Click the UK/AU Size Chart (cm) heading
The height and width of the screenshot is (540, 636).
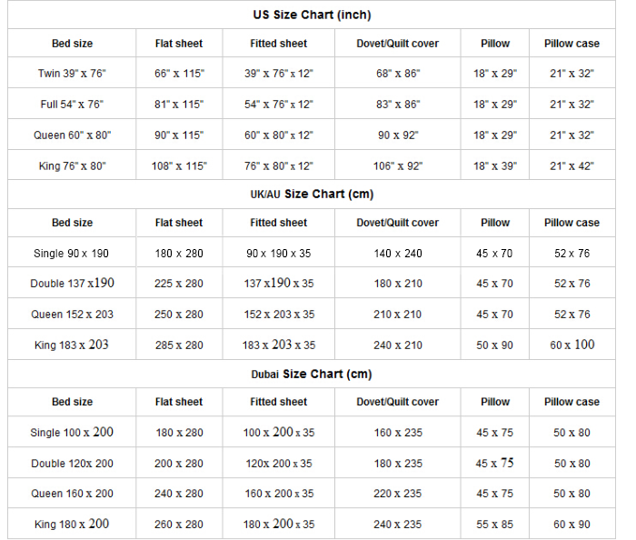tap(312, 195)
